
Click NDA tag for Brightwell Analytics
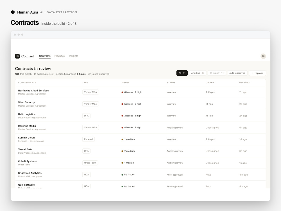click(x=86, y=175)
